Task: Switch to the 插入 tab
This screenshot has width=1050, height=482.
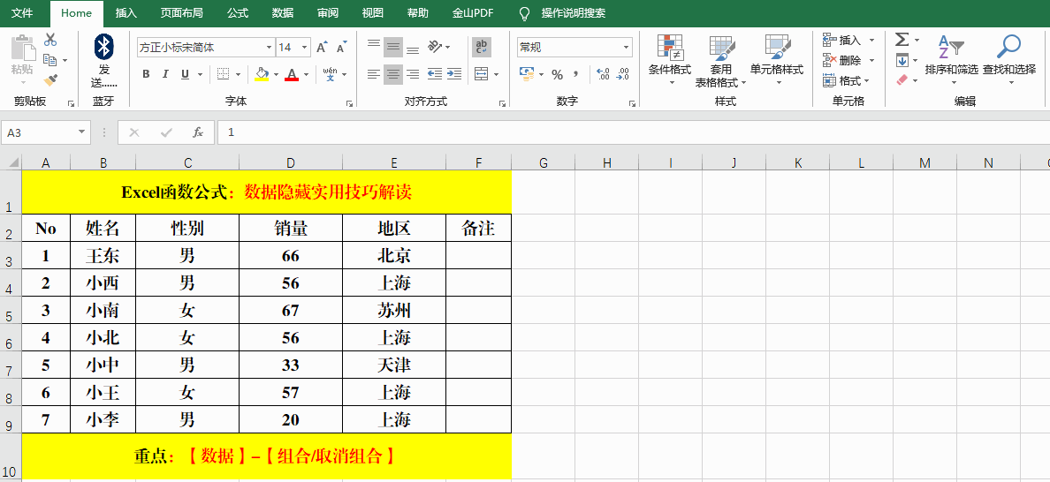Action: point(126,13)
